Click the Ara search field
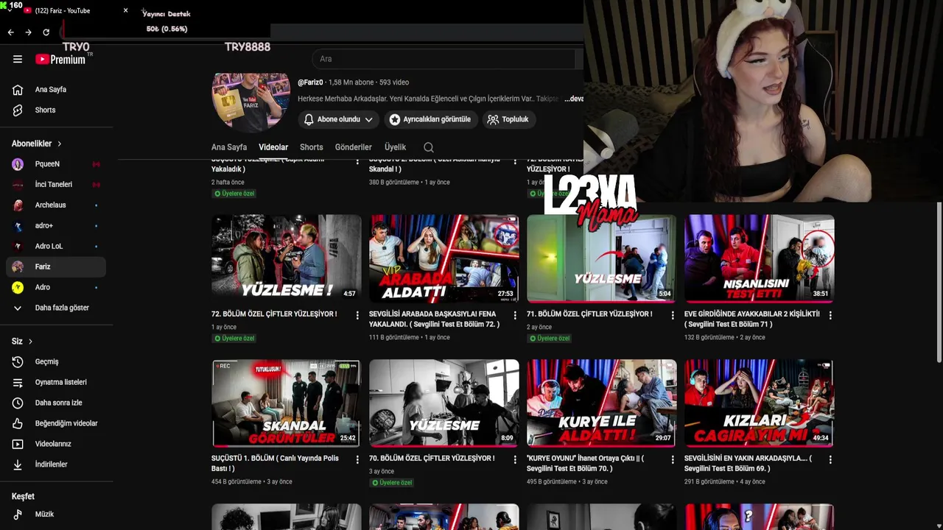The image size is (943, 530). click(442, 59)
